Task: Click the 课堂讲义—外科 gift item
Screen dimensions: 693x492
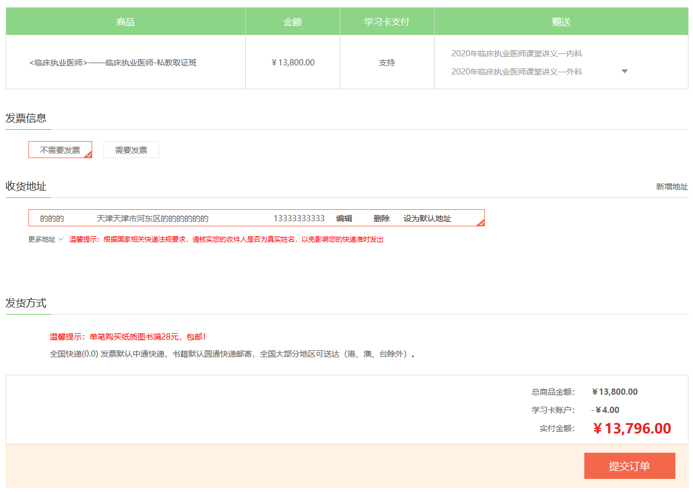Action: [x=517, y=72]
